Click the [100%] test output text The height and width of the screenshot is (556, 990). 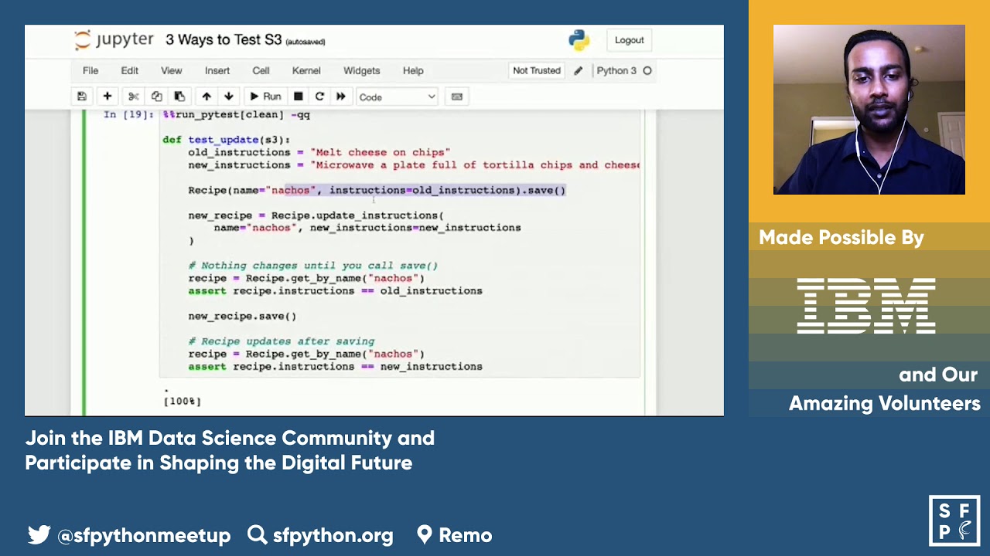(183, 401)
